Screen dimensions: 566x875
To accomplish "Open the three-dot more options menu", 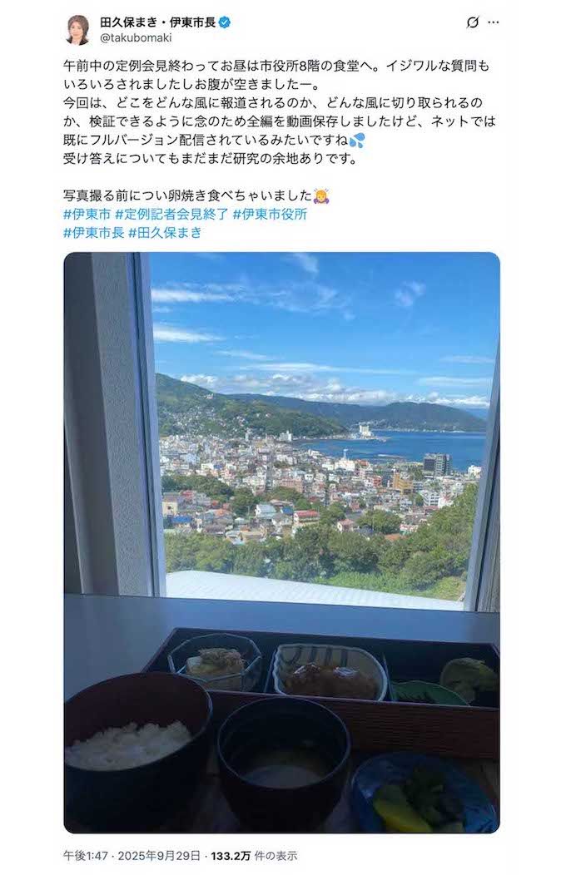I will 494,22.
